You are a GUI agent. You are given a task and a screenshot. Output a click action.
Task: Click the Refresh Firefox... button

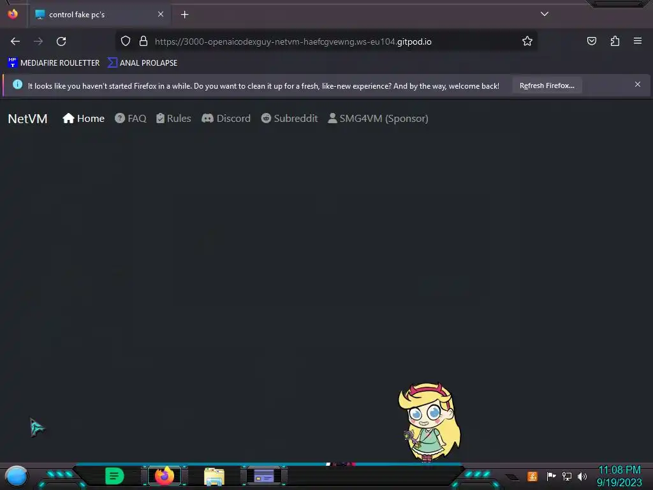point(547,85)
